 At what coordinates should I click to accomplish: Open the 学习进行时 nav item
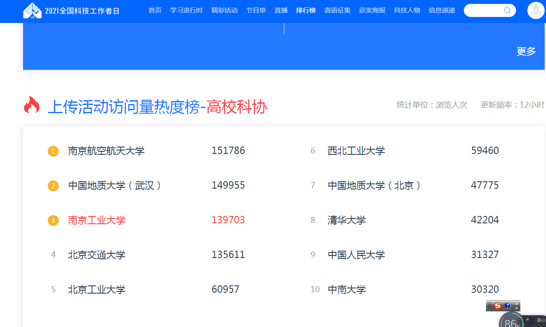pos(186,10)
